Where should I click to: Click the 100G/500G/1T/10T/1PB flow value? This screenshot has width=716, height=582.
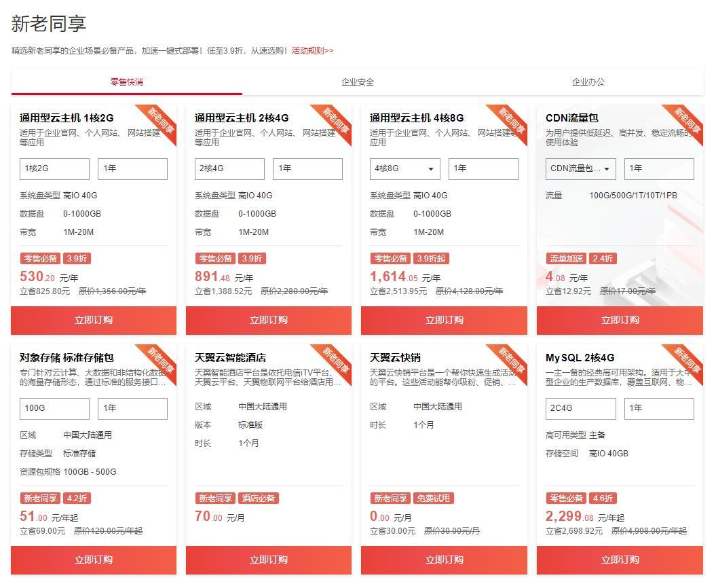point(633,196)
